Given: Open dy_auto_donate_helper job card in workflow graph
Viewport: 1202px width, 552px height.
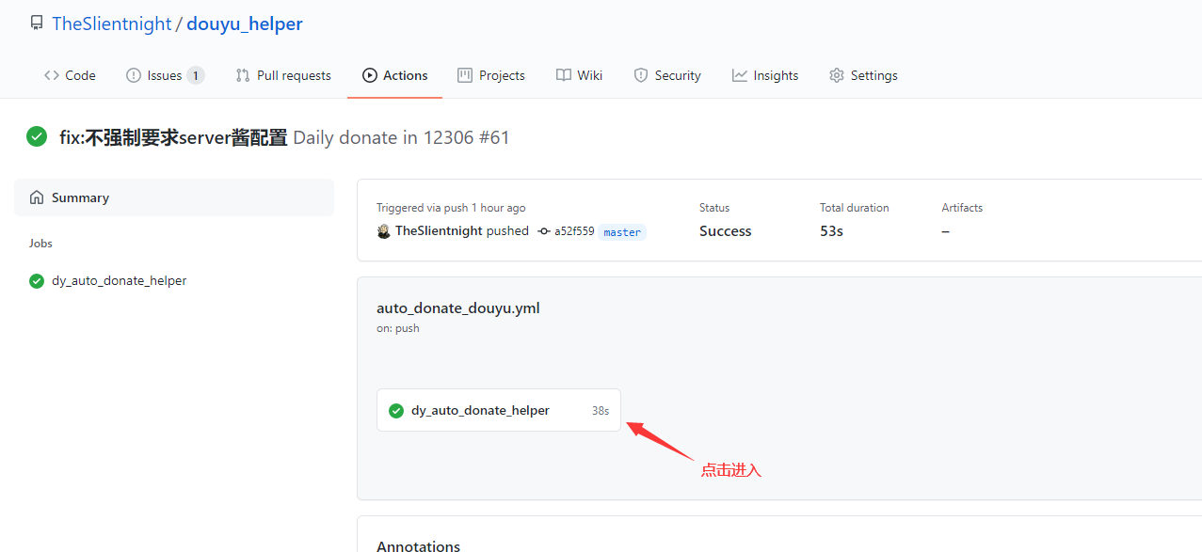Looking at the screenshot, I should pos(499,410).
